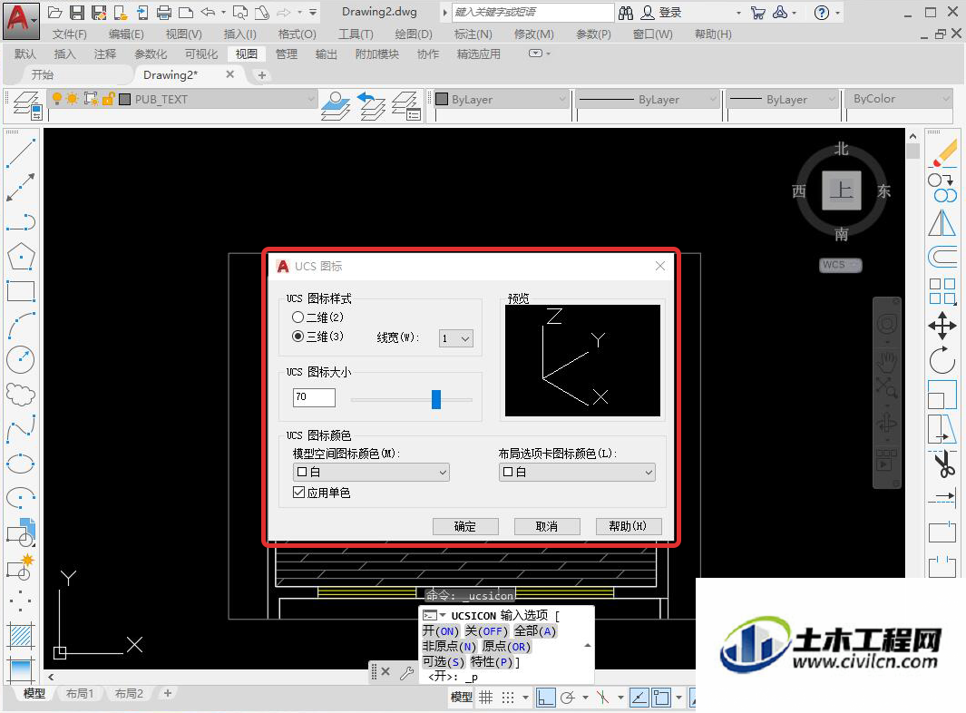The width and height of the screenshot is (966, 713).
Task: Click the Plot/Print icon in quick access toolbar
Action: [163, 13]
